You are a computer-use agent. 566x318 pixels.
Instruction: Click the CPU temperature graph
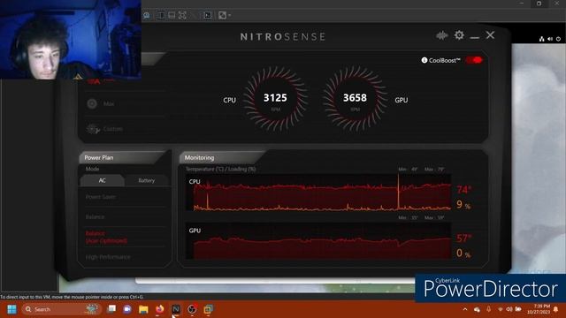318,193
